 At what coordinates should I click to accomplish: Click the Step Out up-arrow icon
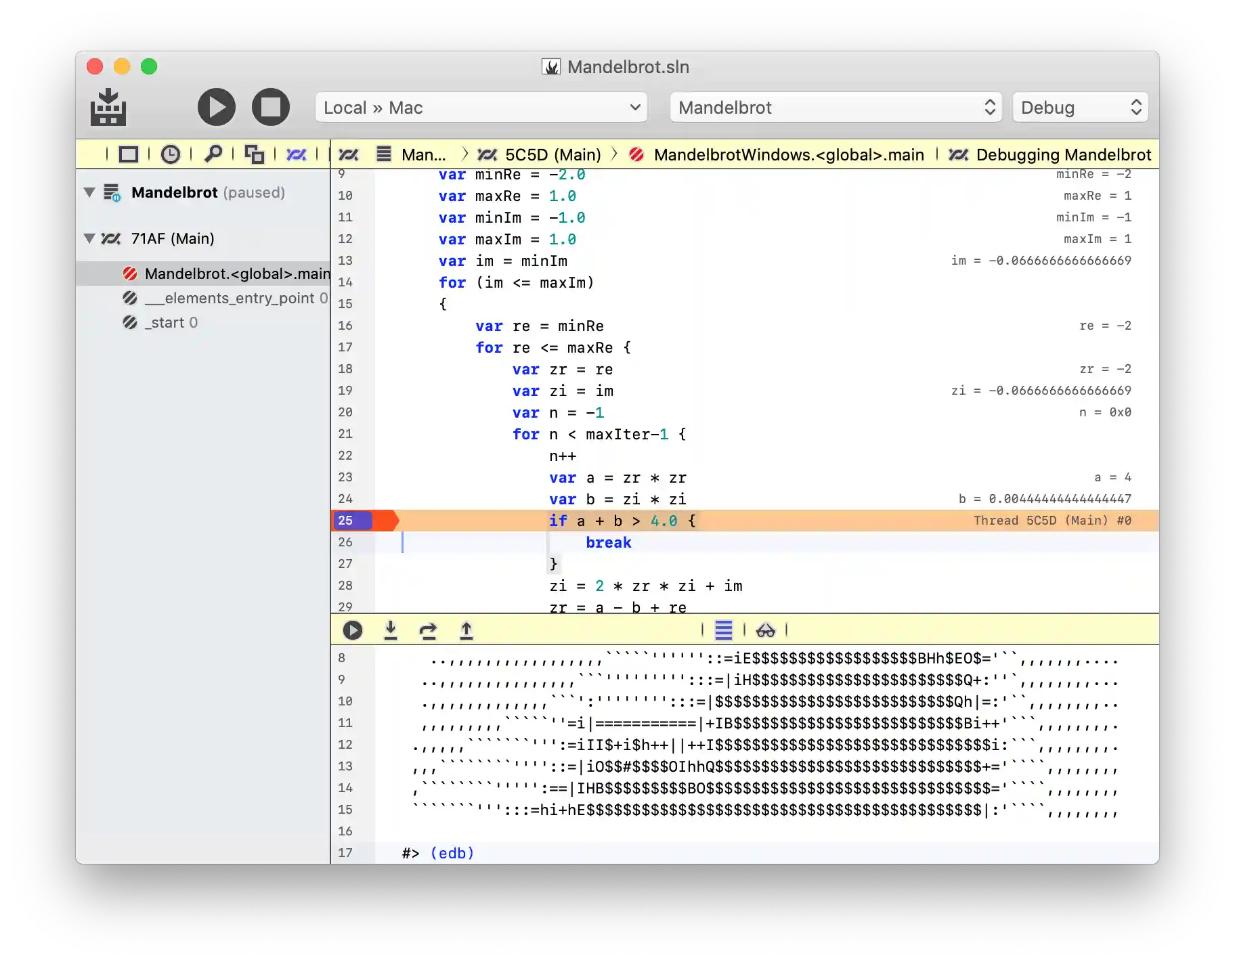click(467, 630)
